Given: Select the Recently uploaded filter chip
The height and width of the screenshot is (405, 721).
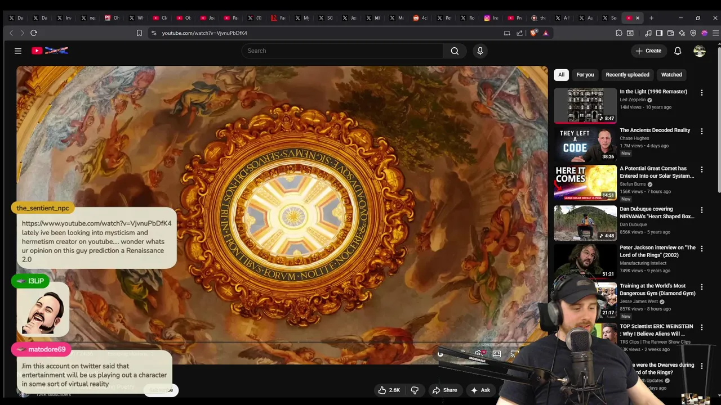Looking at the screenshot, I should coord(627,74).
